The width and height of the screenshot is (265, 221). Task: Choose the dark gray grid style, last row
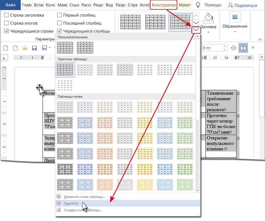[65, 185]
